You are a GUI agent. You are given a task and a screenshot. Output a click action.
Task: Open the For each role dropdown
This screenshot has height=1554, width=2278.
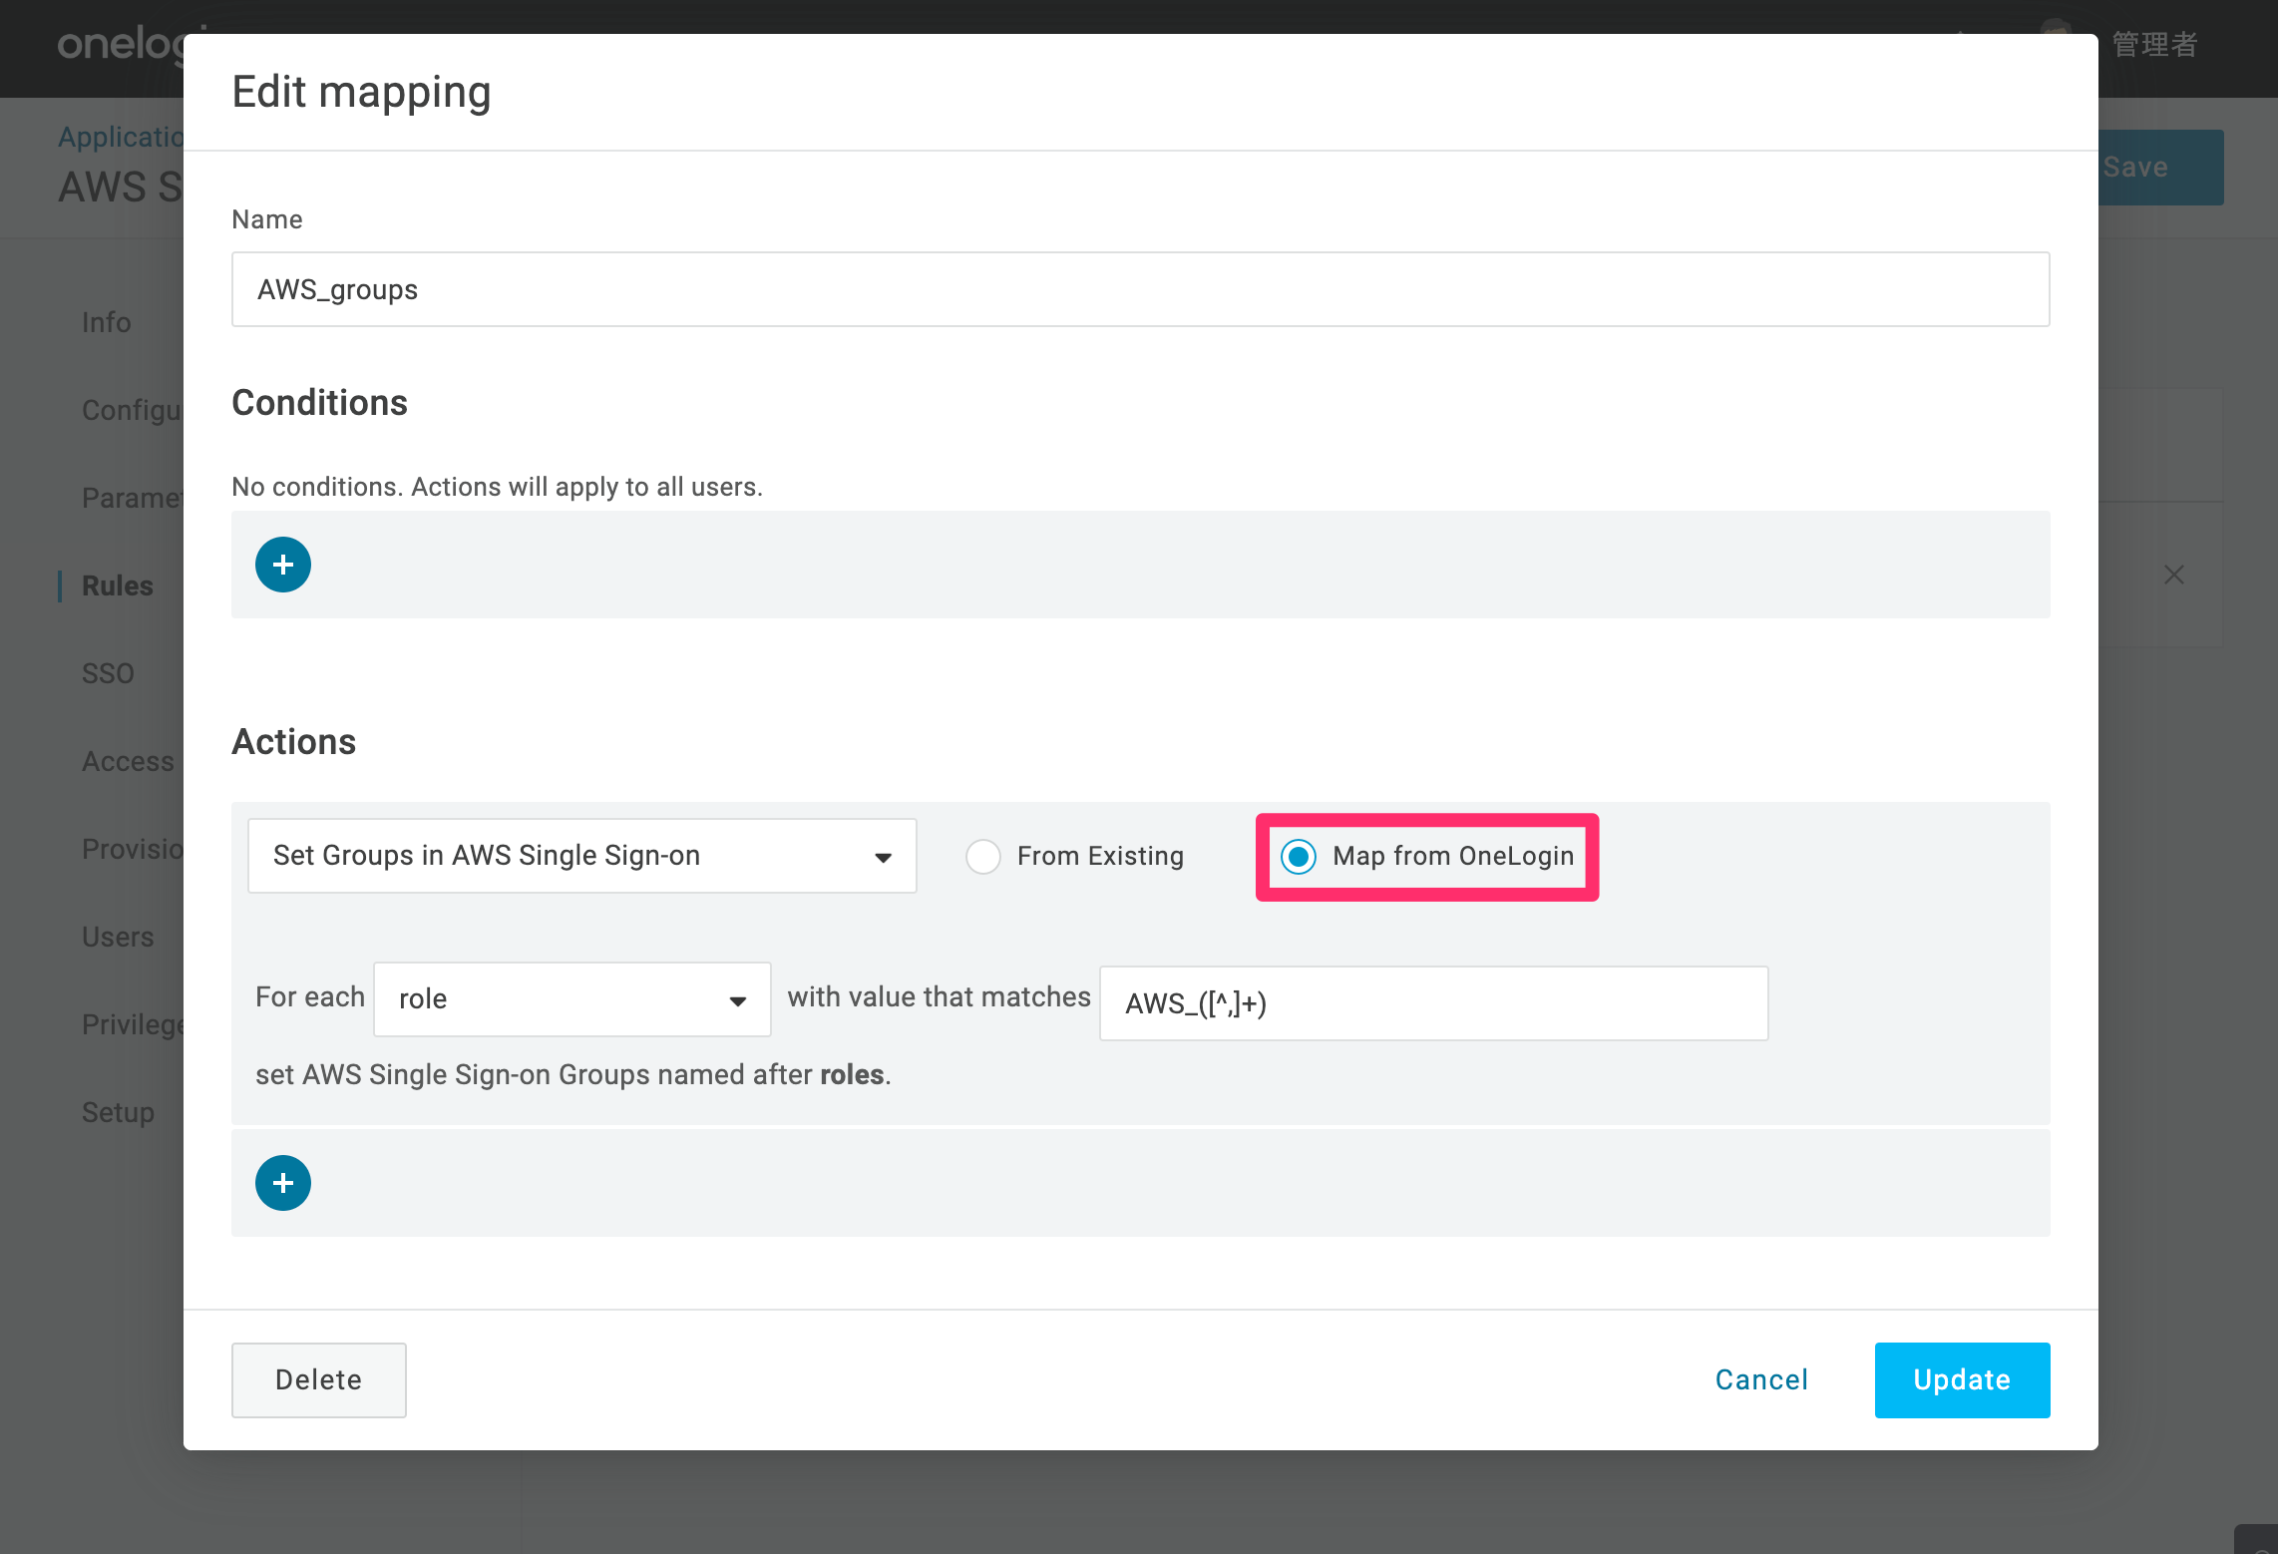(572, 999)
